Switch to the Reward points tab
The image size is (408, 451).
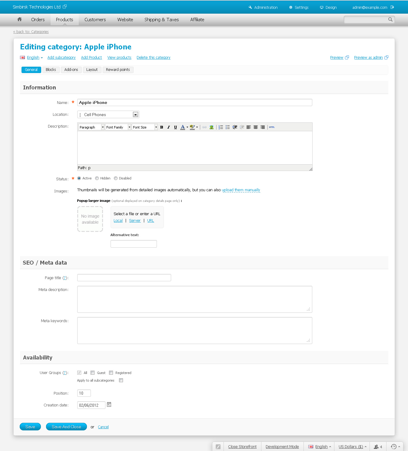tap(118, 70)
